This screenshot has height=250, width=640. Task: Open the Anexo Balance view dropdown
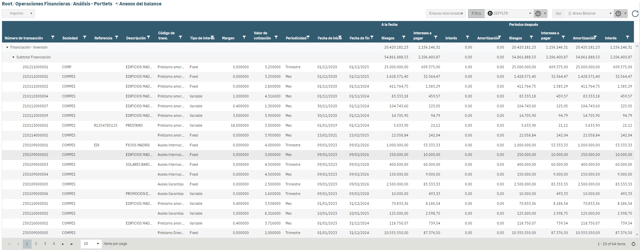click(x=590, y=14)
